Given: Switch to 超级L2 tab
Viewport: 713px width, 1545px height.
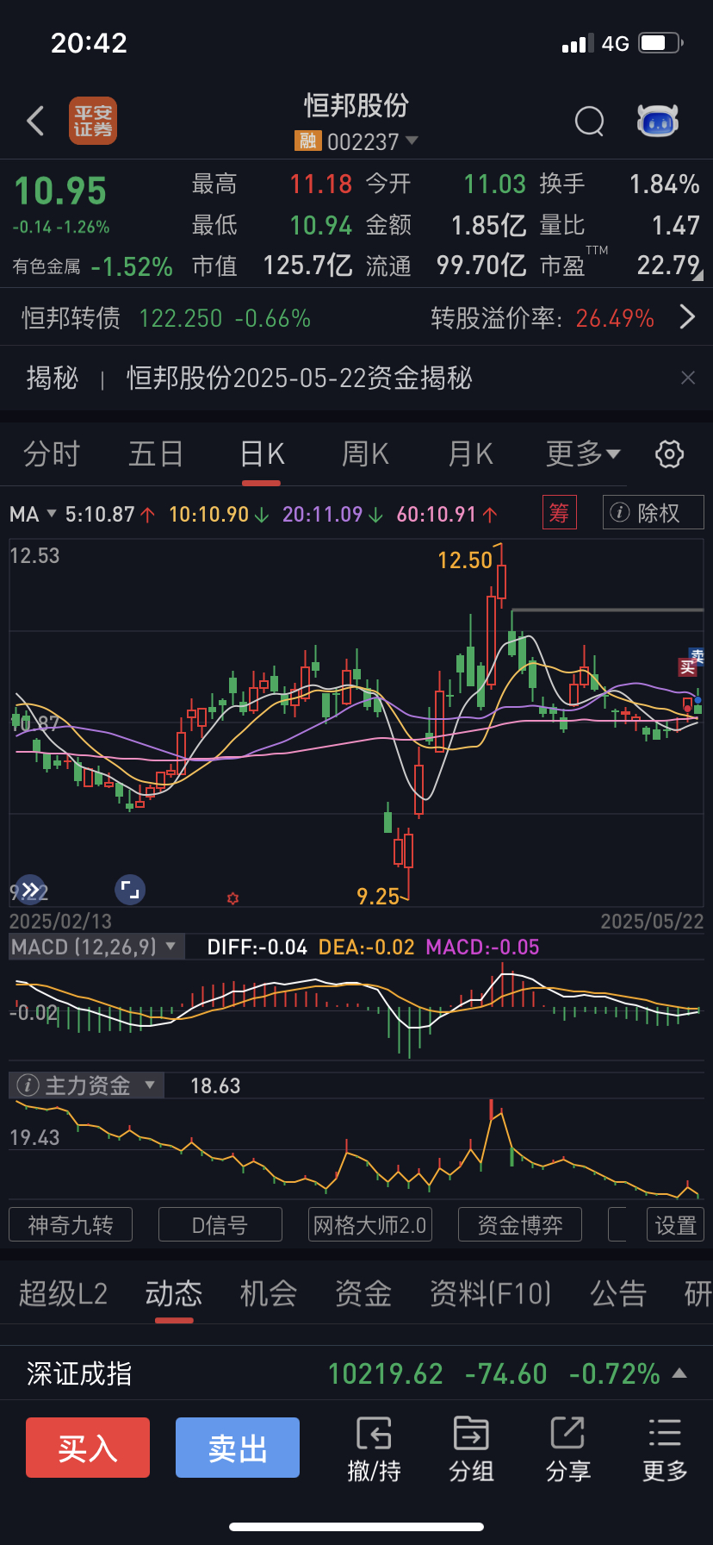Looking at the screenshot, I should coord(63,1294).
